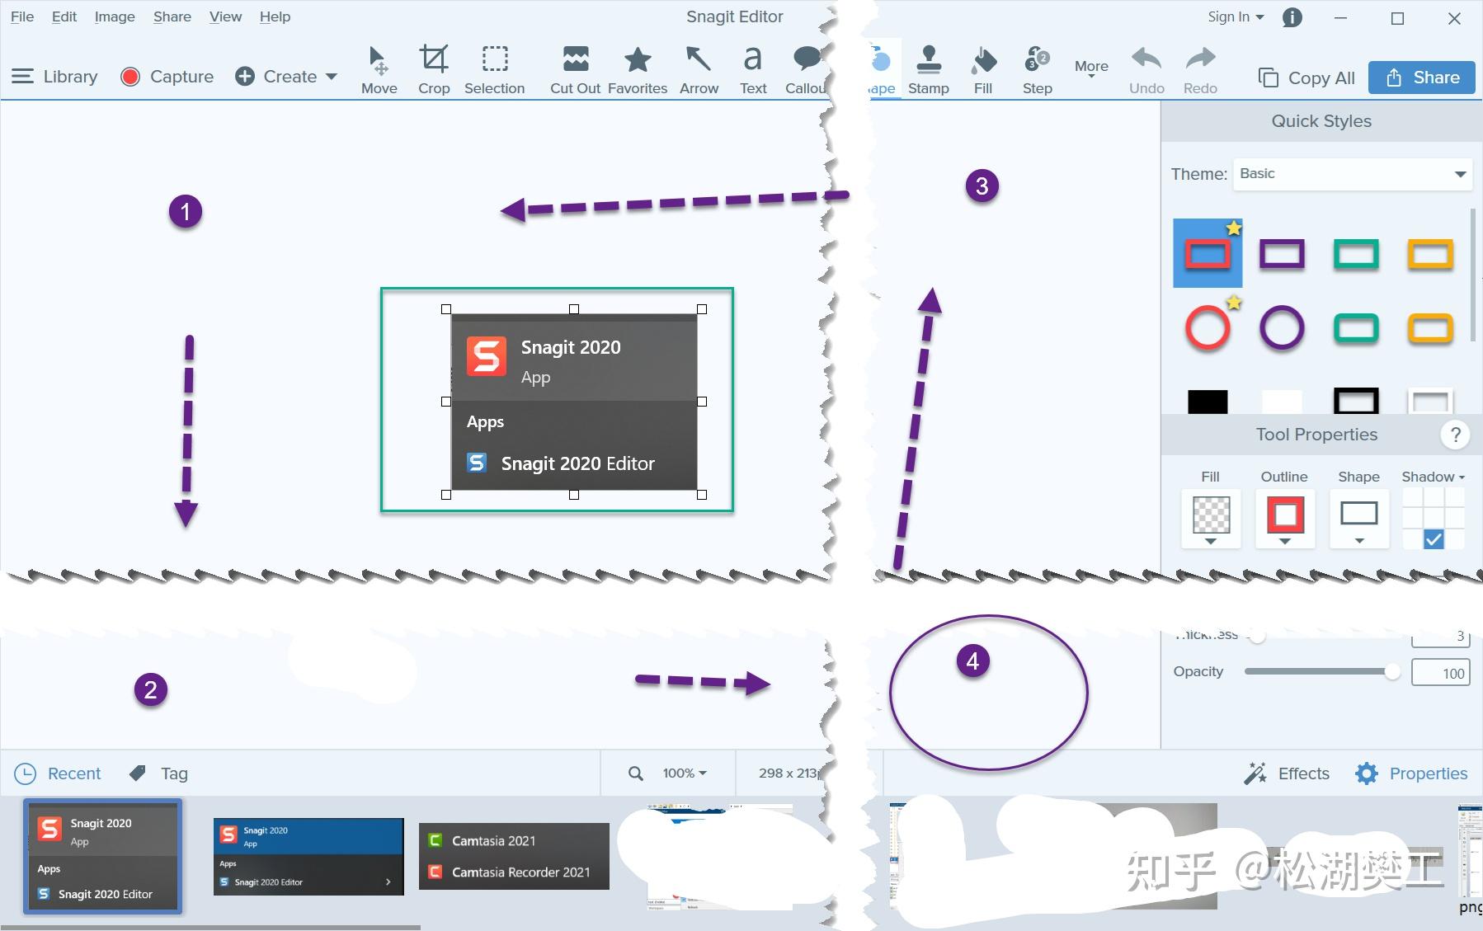Viewport: 1483px width, 931px height.
Task: Toggle the shadow direction checkbox
Action: [x=1434, y=539]
